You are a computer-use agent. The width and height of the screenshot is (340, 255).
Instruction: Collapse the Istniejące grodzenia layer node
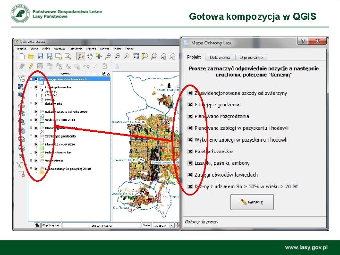[31, 136]
